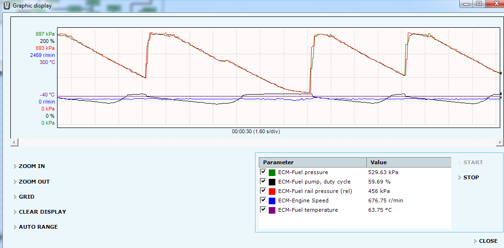Disable the ECM-Engine Speed checkbox
Screen dimensions: 504x248
pos(263,200)
